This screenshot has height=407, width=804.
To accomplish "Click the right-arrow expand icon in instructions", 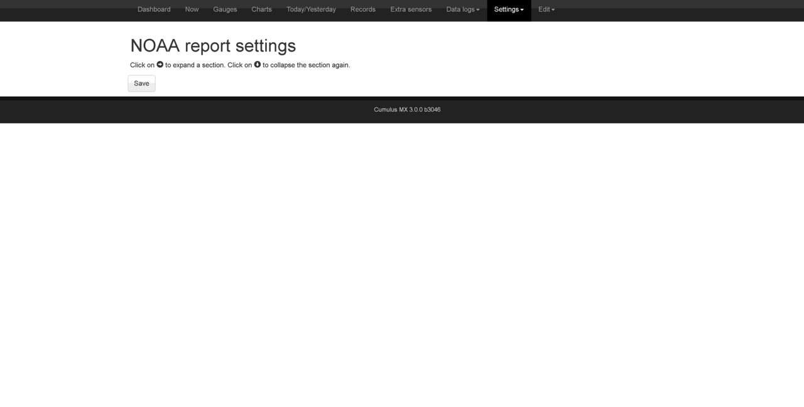I will click(x=160, y=64).
